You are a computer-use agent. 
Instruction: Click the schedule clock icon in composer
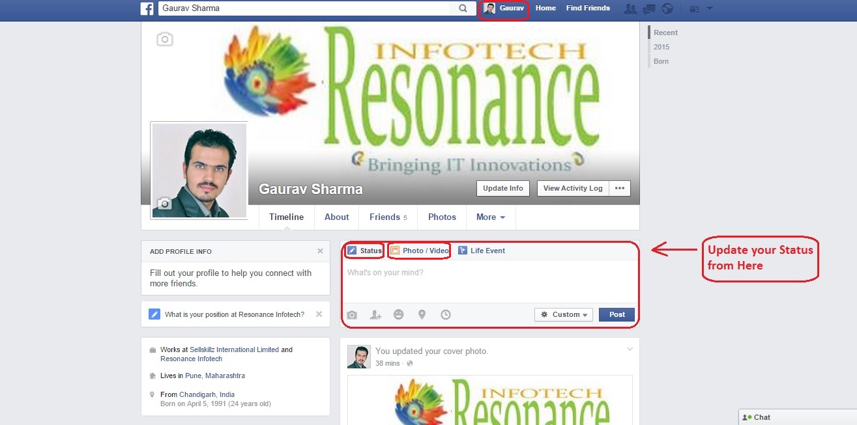pyautogui.click(x=446, y=314)
